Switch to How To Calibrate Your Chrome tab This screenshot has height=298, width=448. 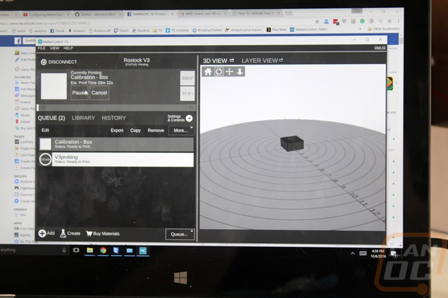256,13
